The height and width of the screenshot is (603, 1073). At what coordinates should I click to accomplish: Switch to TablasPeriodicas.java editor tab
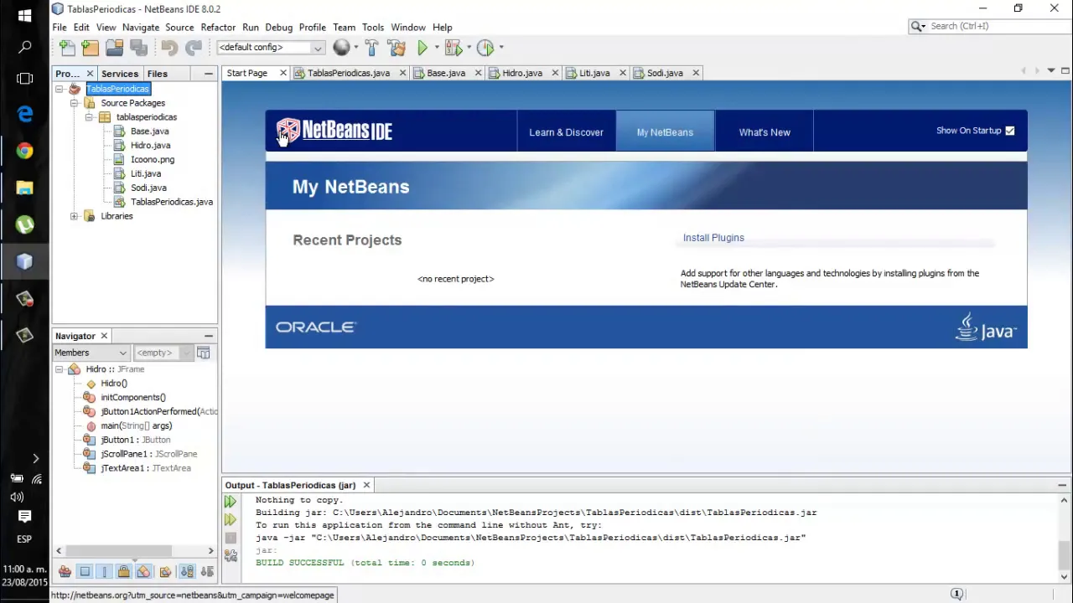pos(349,73)
